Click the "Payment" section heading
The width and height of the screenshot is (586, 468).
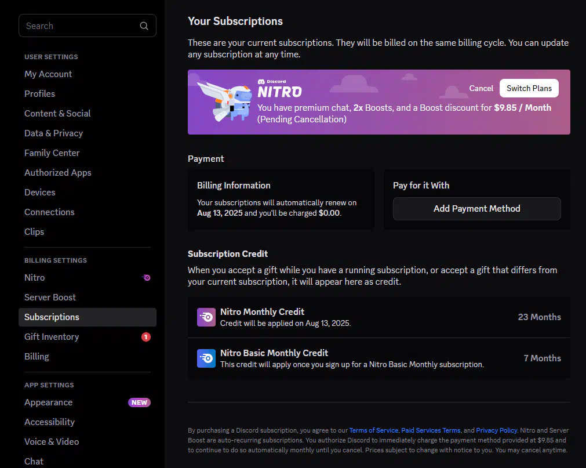pos(206,159)
